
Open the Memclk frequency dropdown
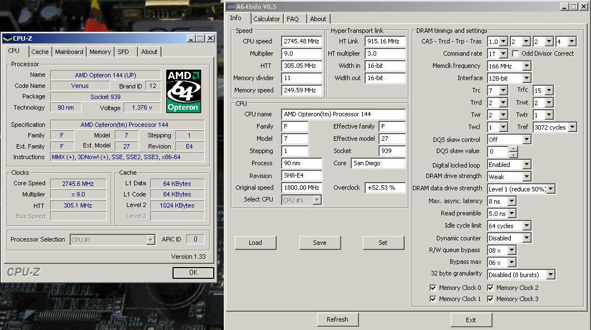pos(526,66)
